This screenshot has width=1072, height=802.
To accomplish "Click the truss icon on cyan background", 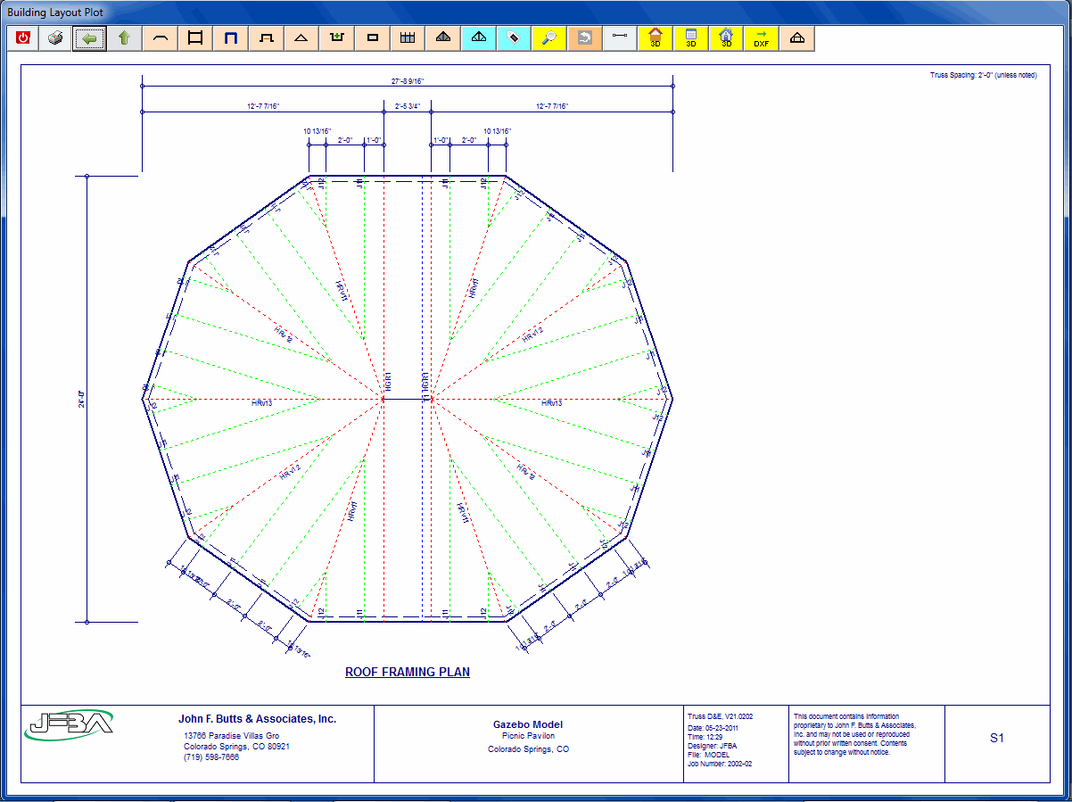I will point(479,38).
